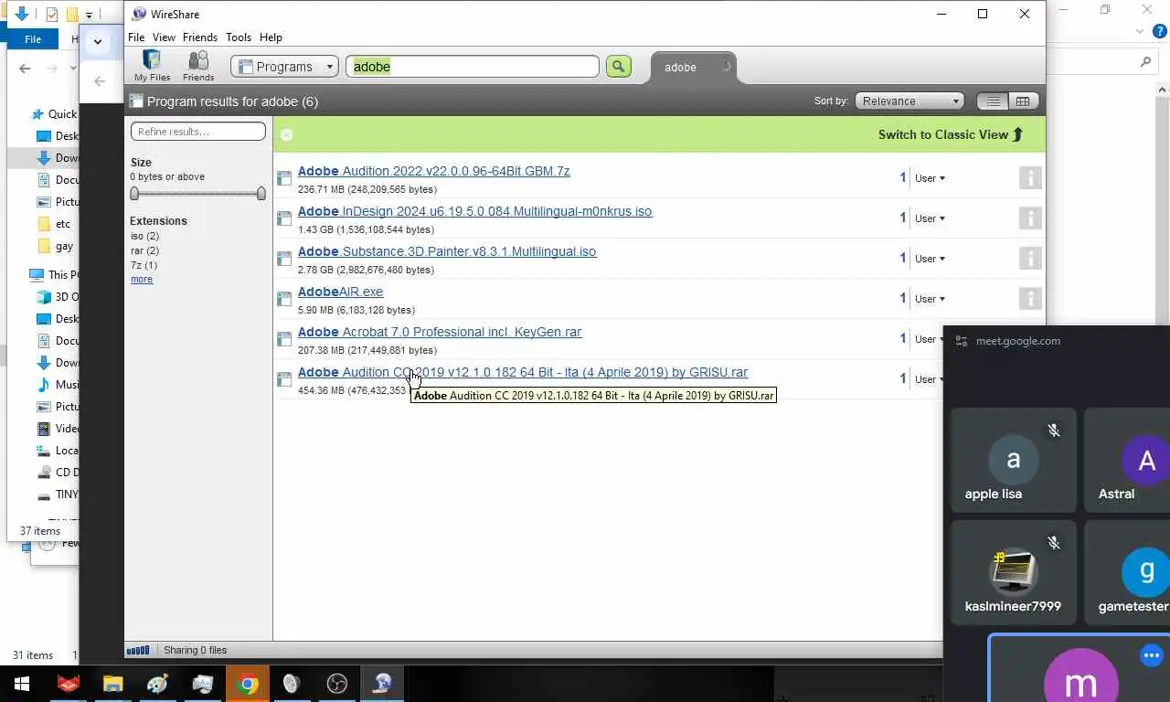Open the View menu in WireShare
Image resolution: width=1170 pixels, height=702 pixels.
(164, 37)
